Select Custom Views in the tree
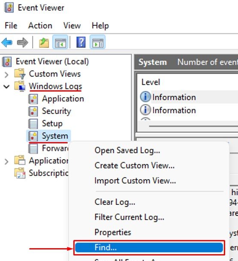This screenshot has height=261, width=238. coord(55,74)
